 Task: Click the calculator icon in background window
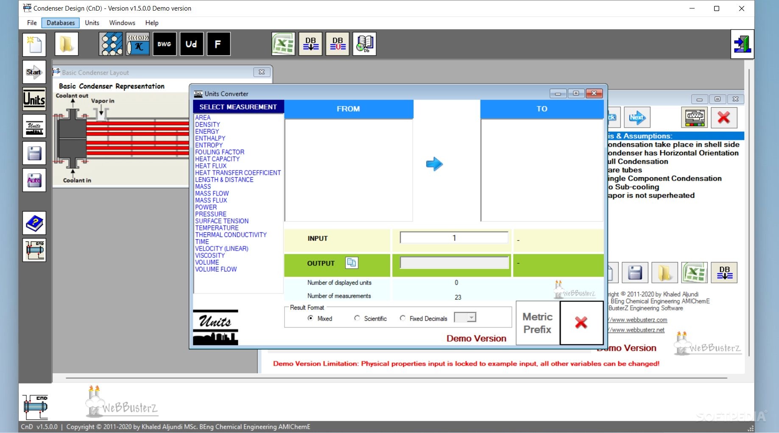tap(695, 117)
